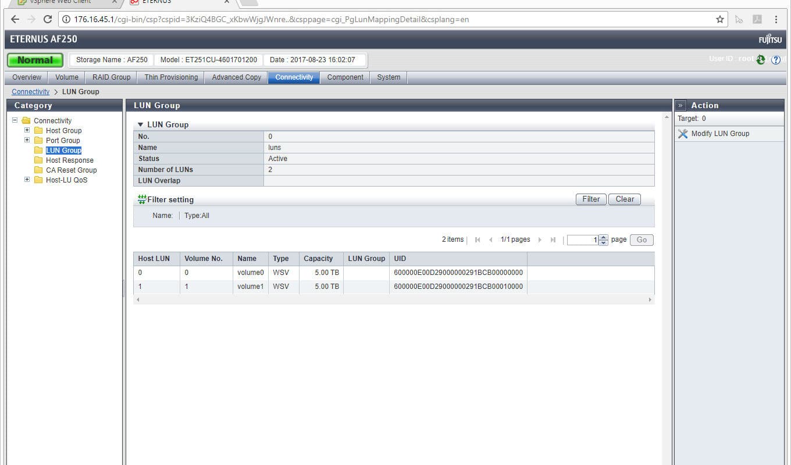This screenshot has height=465, width=791.
Task: Select CA Reset Group in the category tree
Action: (72, 170)
